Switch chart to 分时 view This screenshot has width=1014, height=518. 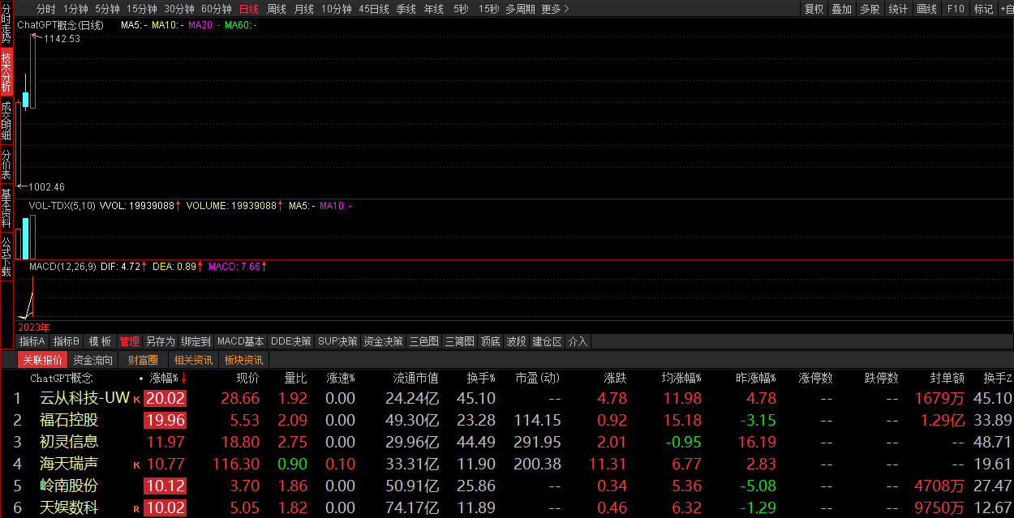coord(46,9)
